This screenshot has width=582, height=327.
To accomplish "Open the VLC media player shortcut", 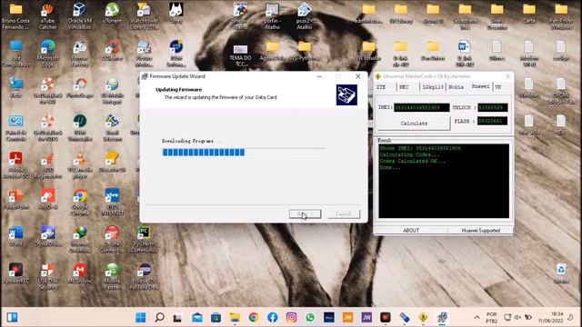I will point(80,165).
